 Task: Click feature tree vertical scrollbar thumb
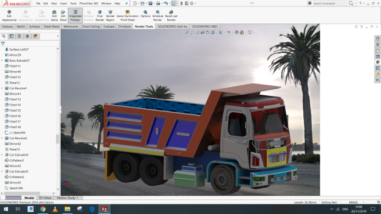58,139
